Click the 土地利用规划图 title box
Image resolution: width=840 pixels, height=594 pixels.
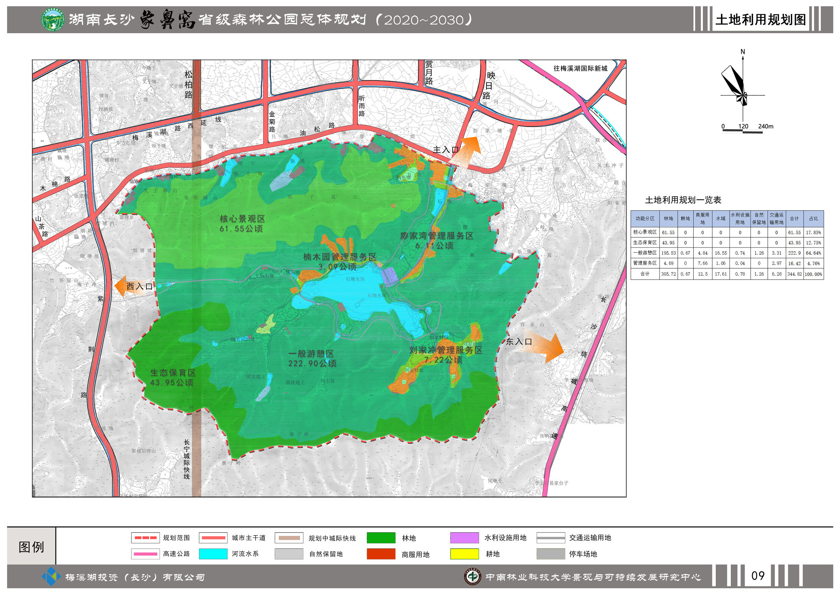[x=760, y=19]
